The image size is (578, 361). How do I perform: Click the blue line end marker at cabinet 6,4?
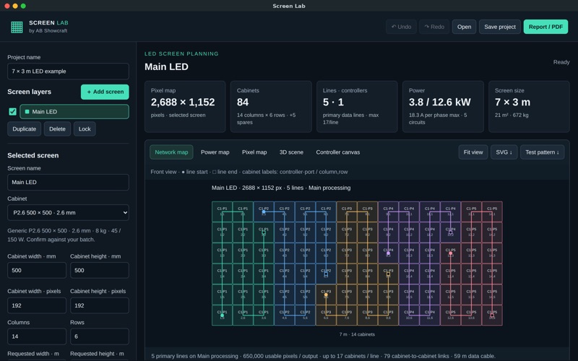[326, 274]
